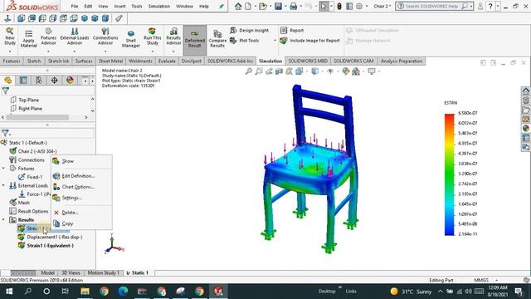531x299 pixels.
Task: Open the Simulation menu
Action: coord(158,7)
